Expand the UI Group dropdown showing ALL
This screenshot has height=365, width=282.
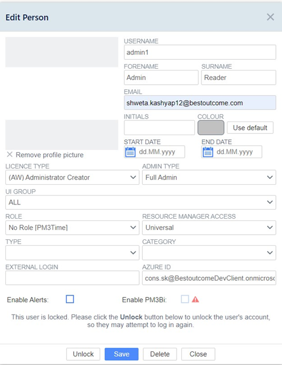[x=141, y=202]
